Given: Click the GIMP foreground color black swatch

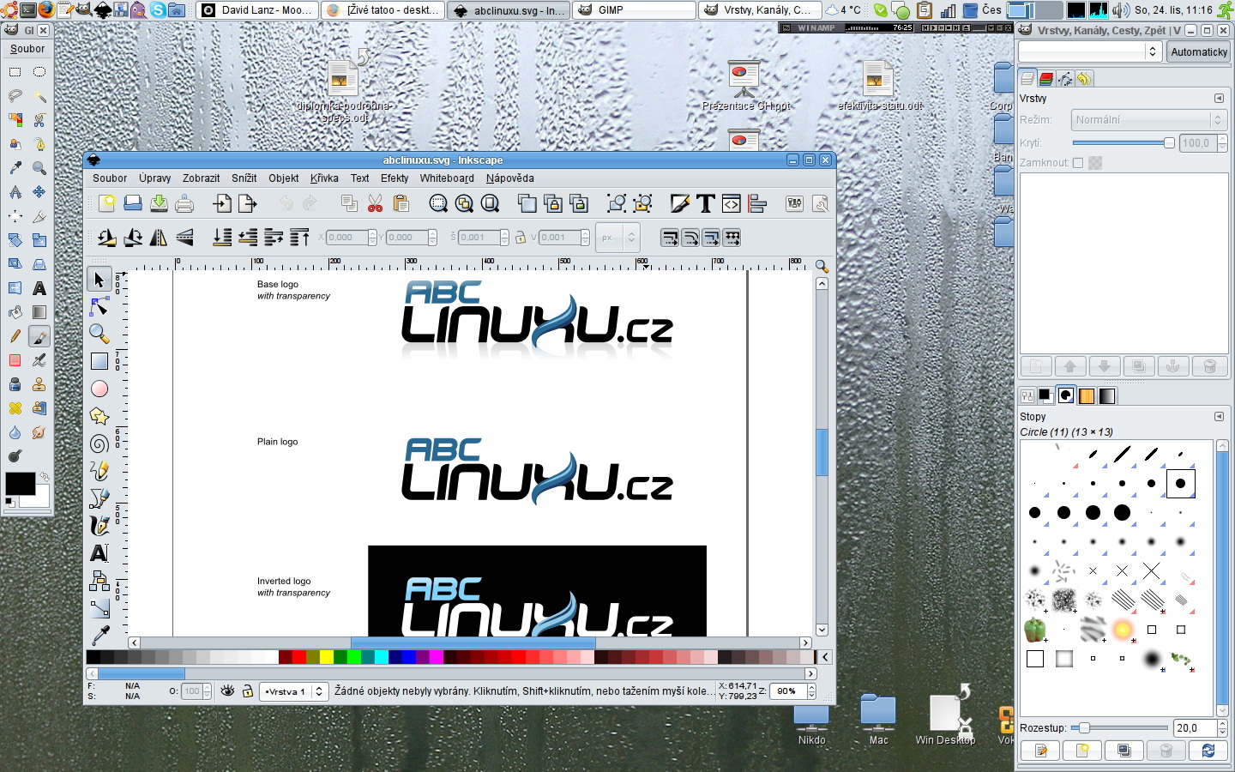Looking at the screenshot, I should click(20, 484).
